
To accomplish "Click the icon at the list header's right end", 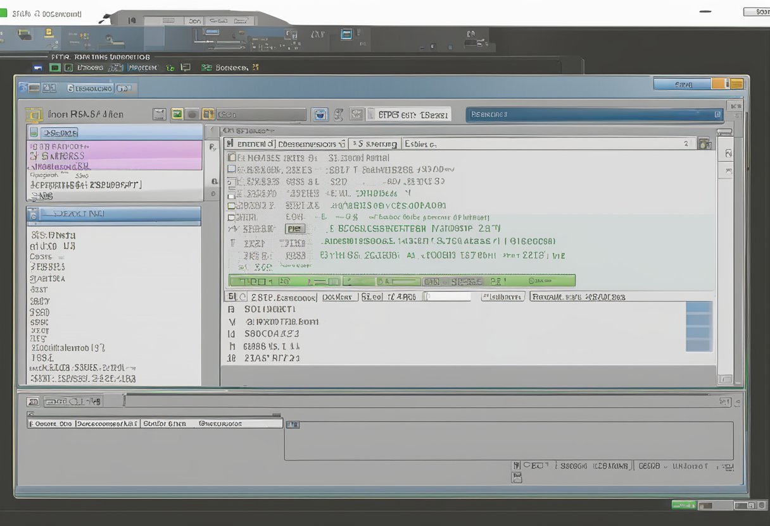I will 704,144.
